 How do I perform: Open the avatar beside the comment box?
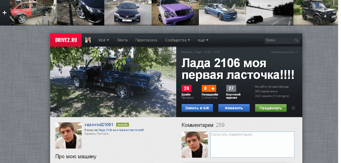(x=195, y=145)
